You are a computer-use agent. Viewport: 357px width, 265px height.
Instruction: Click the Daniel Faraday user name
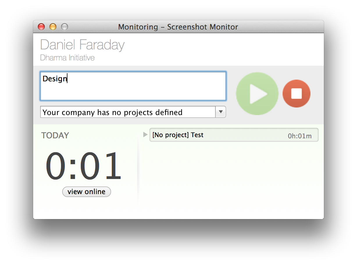[82, 45]
